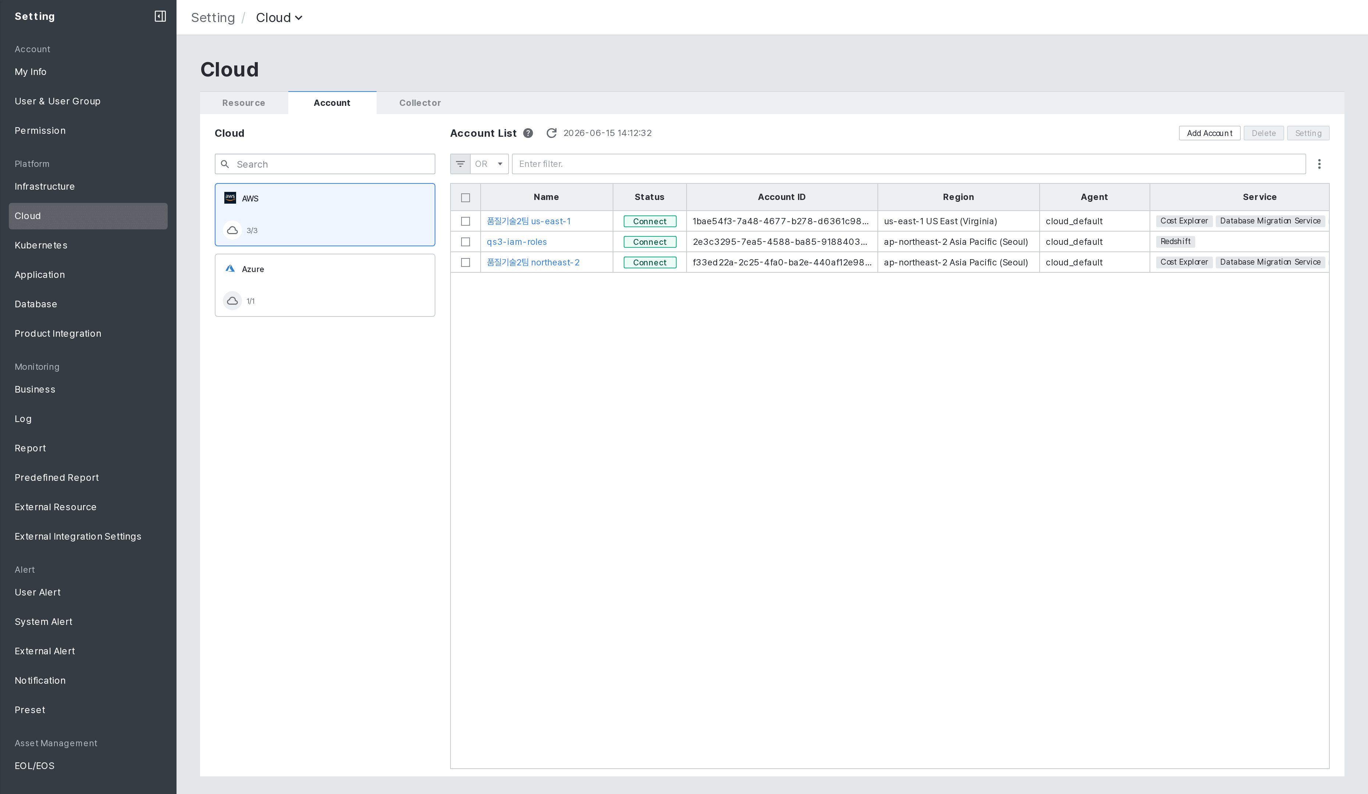The height and width of the screenshot is (794, 1368).
Task: Open External Resource settings
Action: 88,506
